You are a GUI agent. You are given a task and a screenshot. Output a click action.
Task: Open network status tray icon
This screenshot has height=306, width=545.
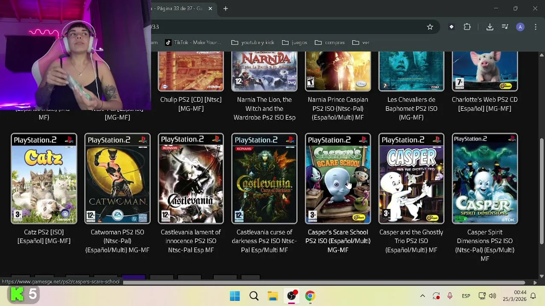tap(482, 296)
